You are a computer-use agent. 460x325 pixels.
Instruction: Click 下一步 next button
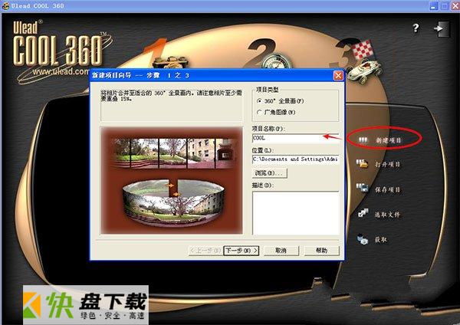point(242,251)
